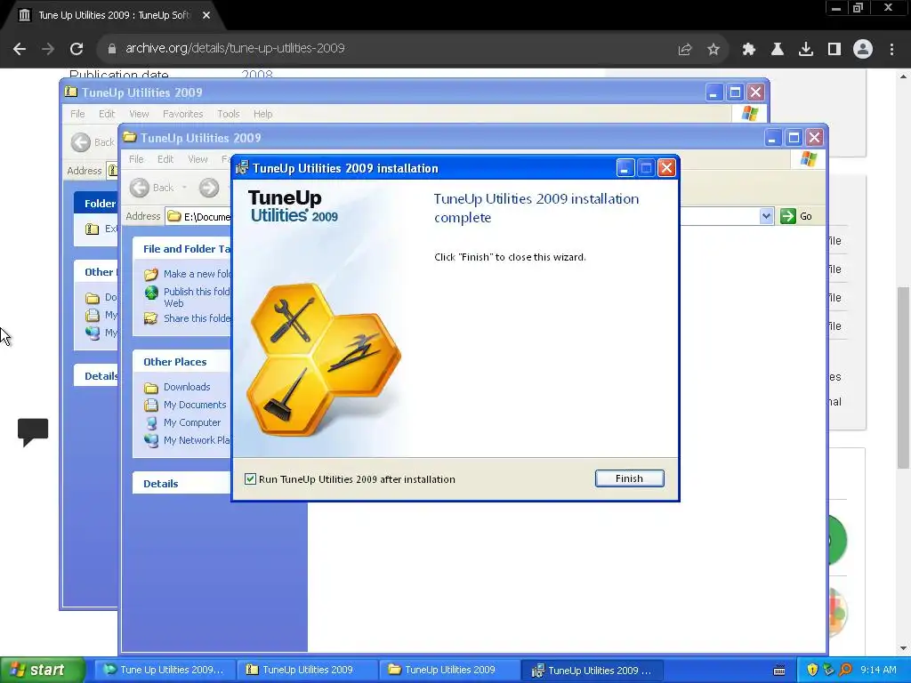Switch to zip-folder TuneUp Utilities 2009 taskbar button
The width and height of the screenshot is (911, 683).
307,671
